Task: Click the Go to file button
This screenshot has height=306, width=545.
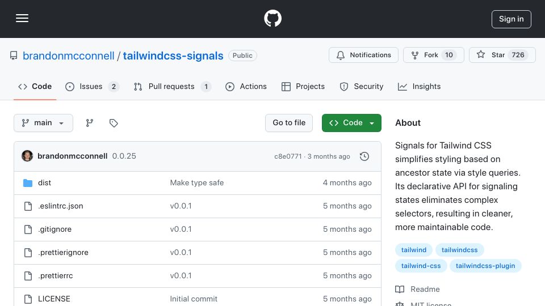Action: click(x=289, y=123)
